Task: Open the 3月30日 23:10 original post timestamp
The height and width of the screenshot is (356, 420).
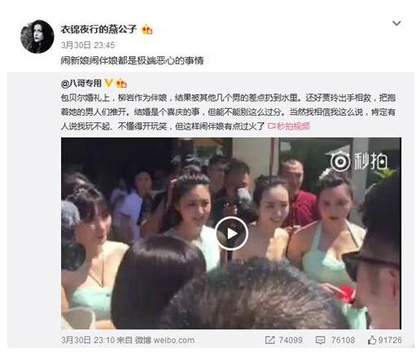Action: tap(88, 340)
